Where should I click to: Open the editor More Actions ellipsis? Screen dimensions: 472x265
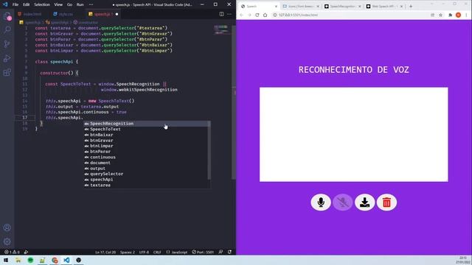pos(229,14)
